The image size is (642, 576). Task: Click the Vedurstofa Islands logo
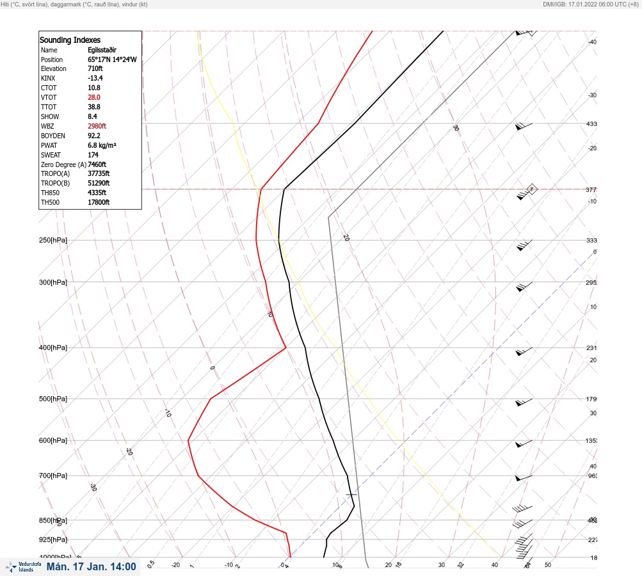(23, 567)
